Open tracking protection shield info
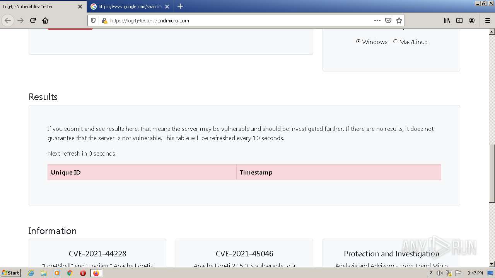This screenshot has width=495, height=278. coord(93,20)
